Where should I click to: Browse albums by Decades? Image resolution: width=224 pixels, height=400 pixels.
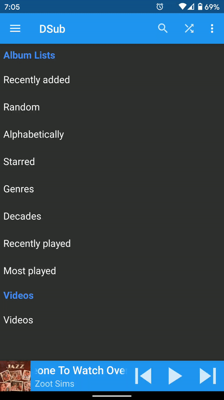click(x=112, y=216)
